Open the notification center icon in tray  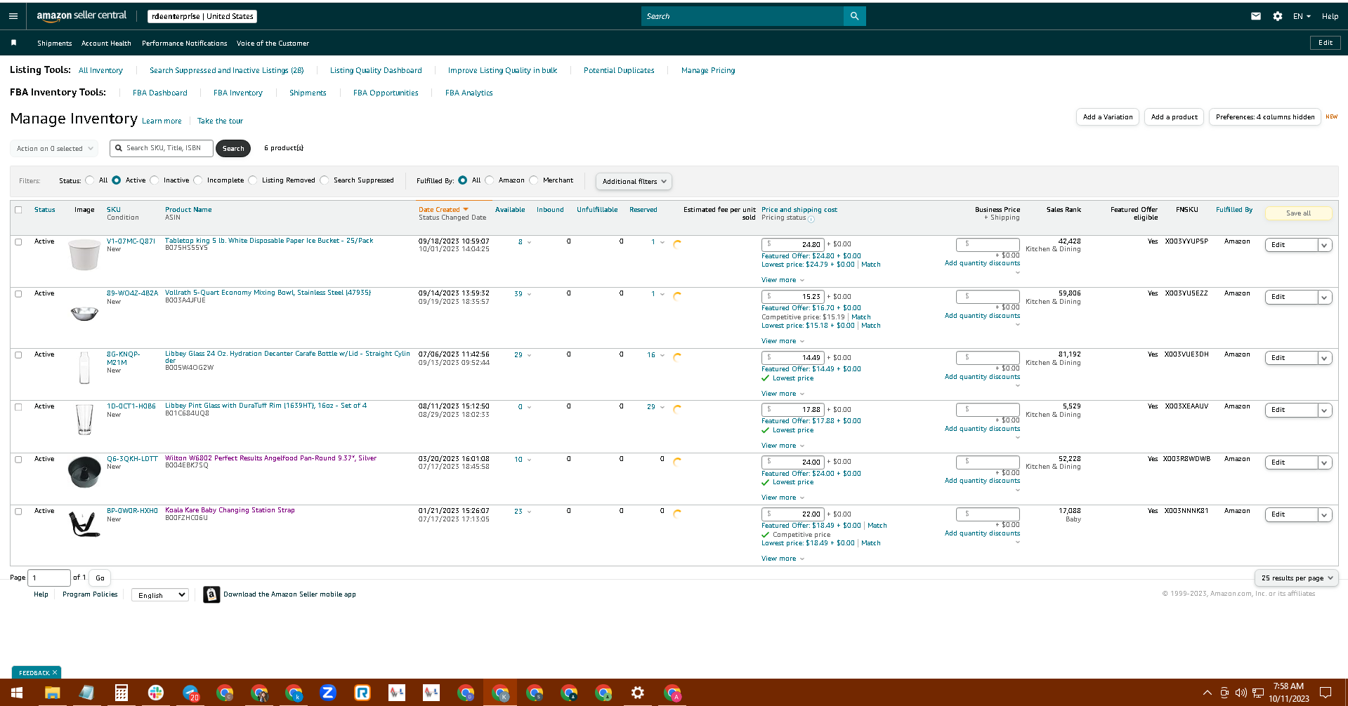(x=1326, y=693)
